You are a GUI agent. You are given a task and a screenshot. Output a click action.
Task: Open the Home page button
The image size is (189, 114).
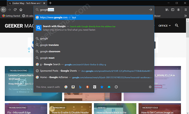tap(21, 10)
